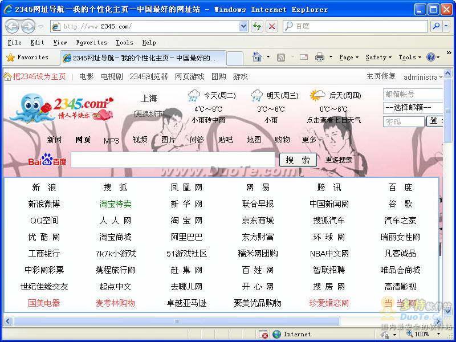Click the URL address bar
This screenshot has width=456, height=342.
pos(145,26)
